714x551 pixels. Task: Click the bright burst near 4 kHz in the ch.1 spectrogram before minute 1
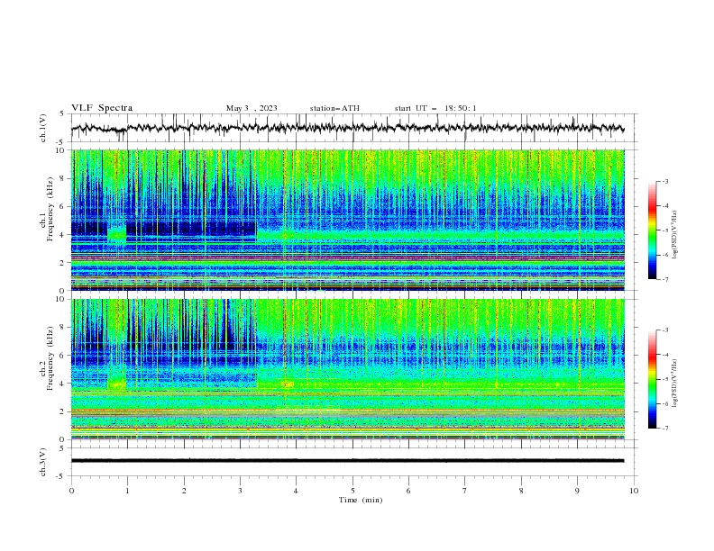(x=116, y=235)
